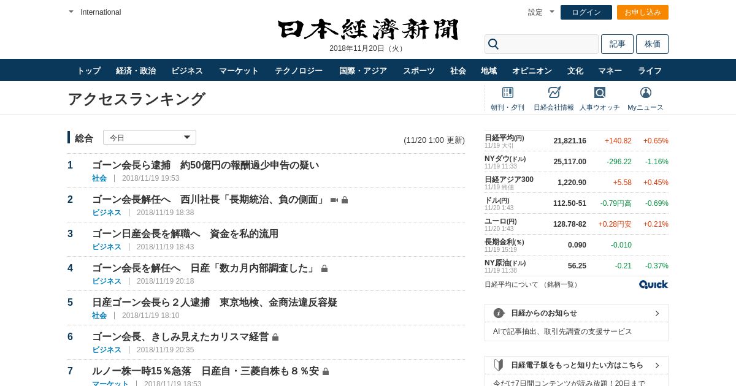Click lock icon on 西川社長 headline
Viewport: 736px width, 386px height.
coord(345,200)
